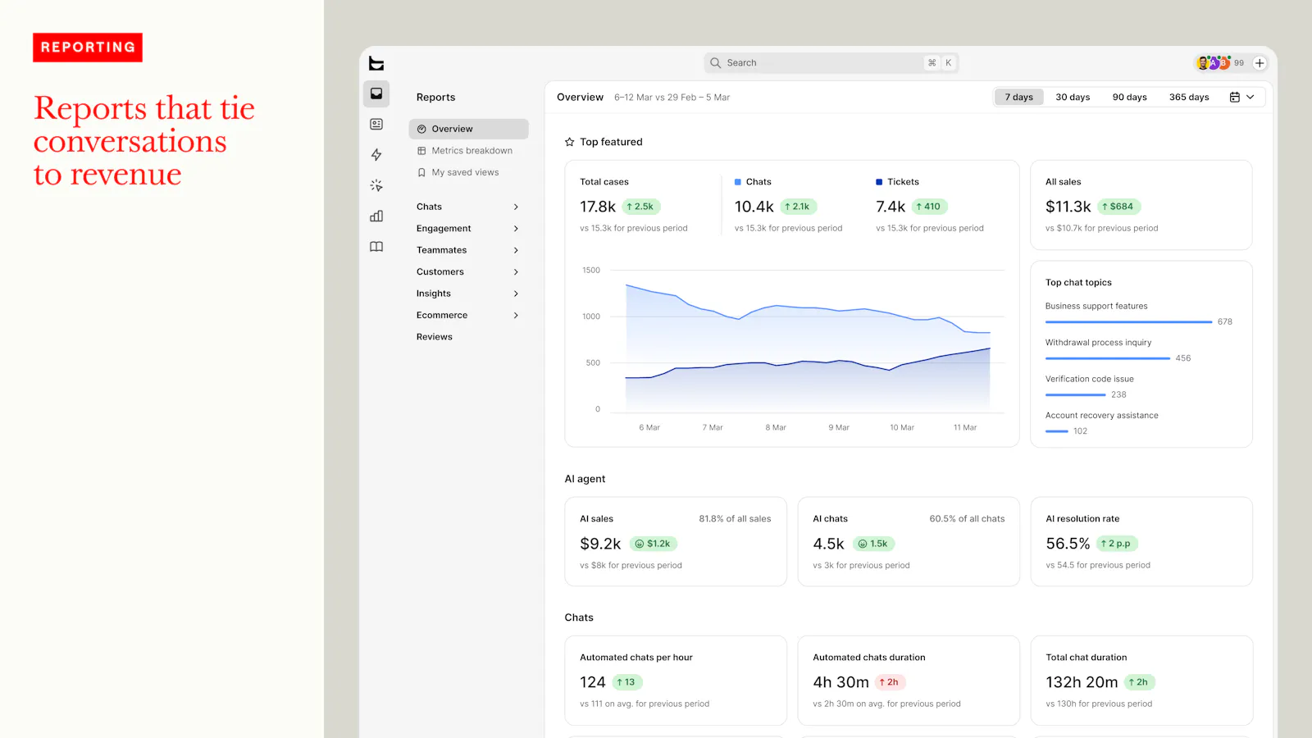1312x738 pixels.
Task: Open the lightning bolt automation icon
Action: (x=376, y=155)
